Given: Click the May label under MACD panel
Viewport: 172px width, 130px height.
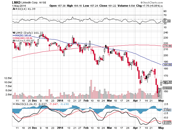Looking at the screenshot, I should pos(161,128).
